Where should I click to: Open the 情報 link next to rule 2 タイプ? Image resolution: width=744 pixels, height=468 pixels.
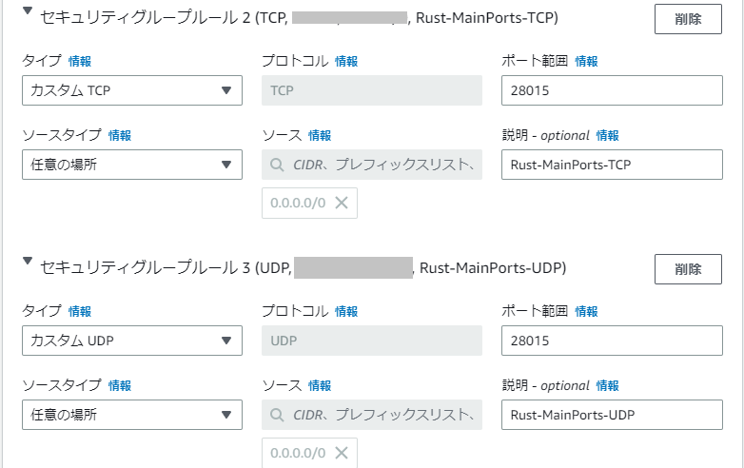tap(80, 61)
